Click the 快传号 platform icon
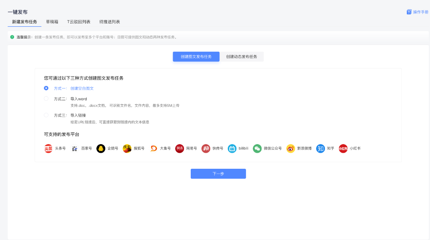This screenshot has height=240, width=430. [x=206, y=148]
